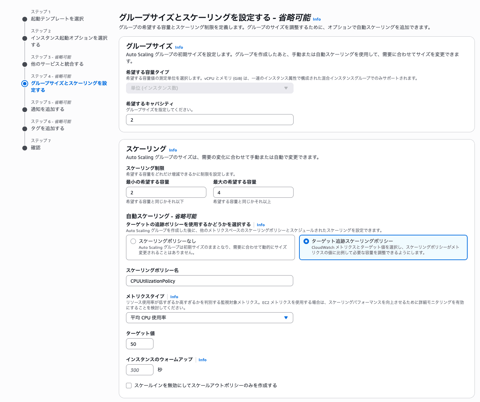Open ステップ 5 通知を追加する step
Viewport: 480px width, 402px height.
[x=48, y=109]
